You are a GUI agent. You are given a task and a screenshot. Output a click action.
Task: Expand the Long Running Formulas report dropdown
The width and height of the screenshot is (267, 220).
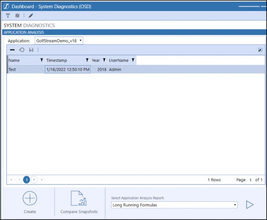click(174, 205)
